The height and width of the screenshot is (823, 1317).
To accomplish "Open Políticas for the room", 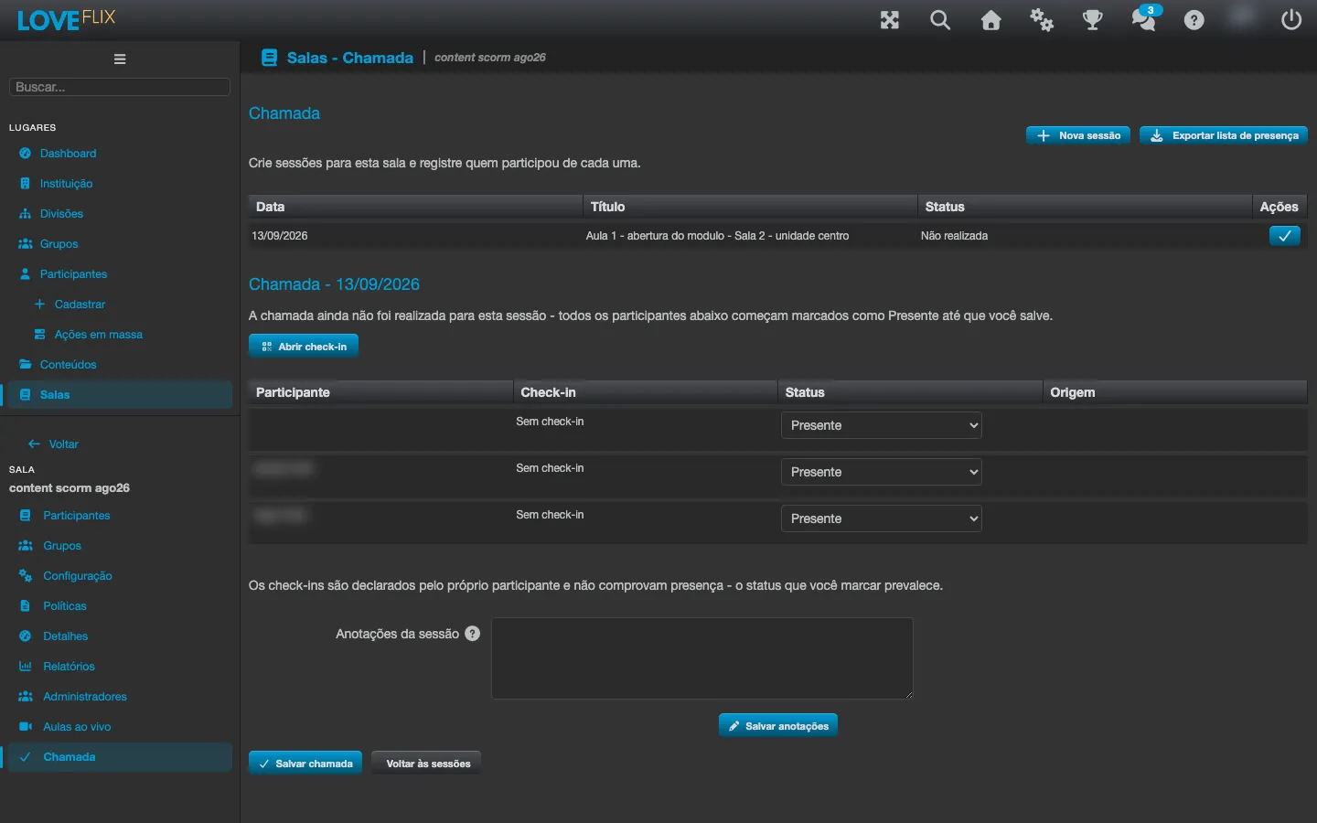I will (x=64, y=606).
